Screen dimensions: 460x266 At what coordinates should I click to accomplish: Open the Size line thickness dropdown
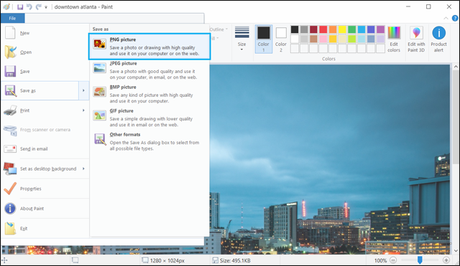click(x=241, y=39)
